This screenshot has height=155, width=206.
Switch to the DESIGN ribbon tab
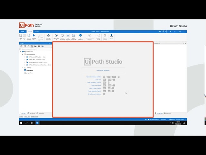click(x=30, y=32)
